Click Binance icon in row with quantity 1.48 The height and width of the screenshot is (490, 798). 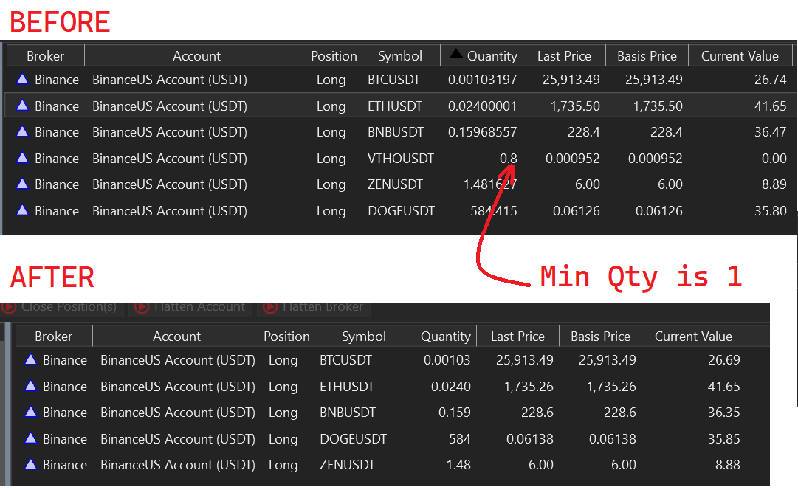[30, 464]
